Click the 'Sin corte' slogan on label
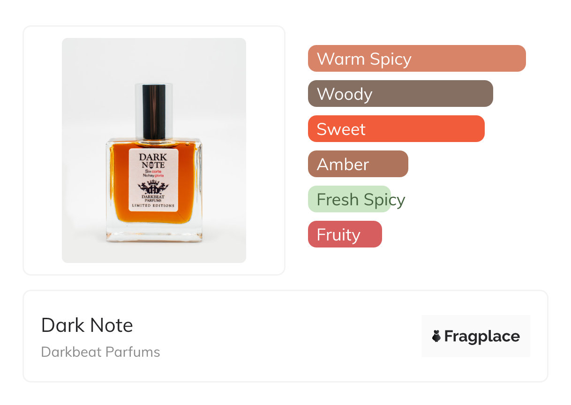This screenshot has width=571, height=405. (153, 172)
